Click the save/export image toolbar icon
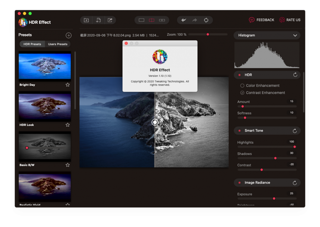This screenshot has width=320, height=227. coord(98,20)
